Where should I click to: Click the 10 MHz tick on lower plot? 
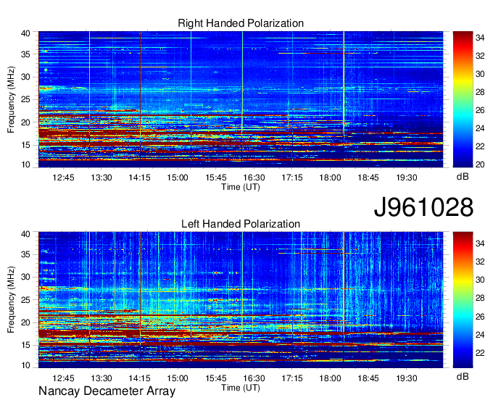[x=25, y=365]
